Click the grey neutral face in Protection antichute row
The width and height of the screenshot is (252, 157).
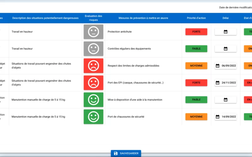pos(93,32)
